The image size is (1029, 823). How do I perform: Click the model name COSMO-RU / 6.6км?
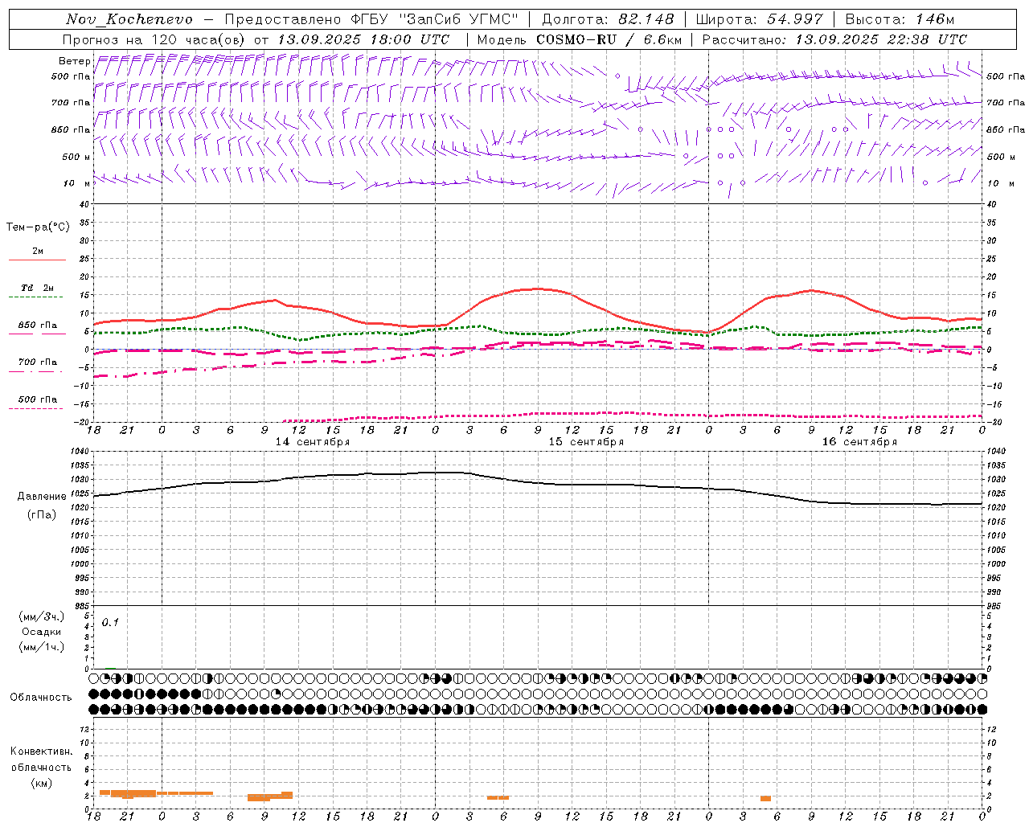tap(609, 39)
